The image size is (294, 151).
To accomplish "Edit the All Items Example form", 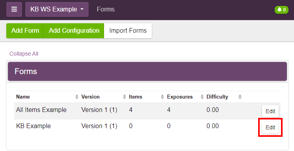I will [270, 111].
